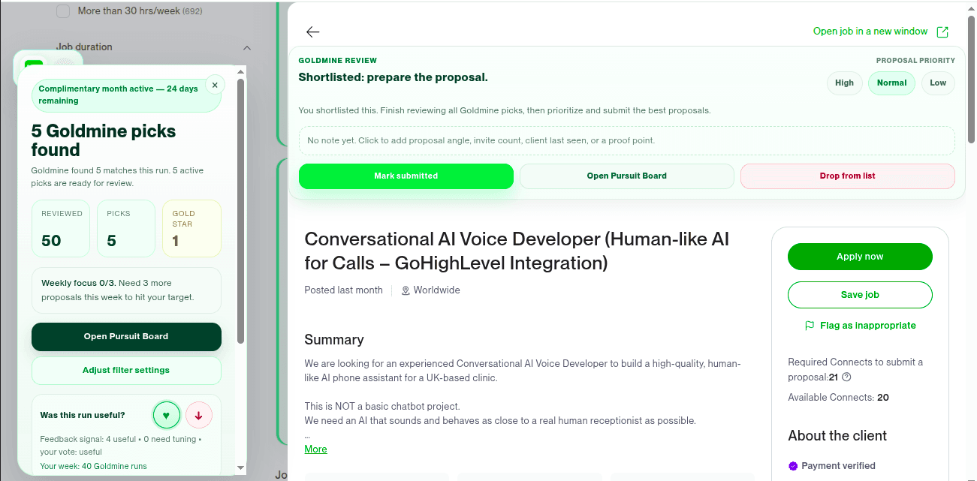This screenshot has width=977, height=481.
Task: Click 'About the client' heading
Action: click(837, 436)
